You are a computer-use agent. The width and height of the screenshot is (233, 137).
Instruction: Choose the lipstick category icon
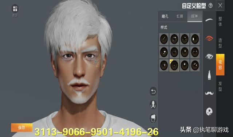point(209,75)
